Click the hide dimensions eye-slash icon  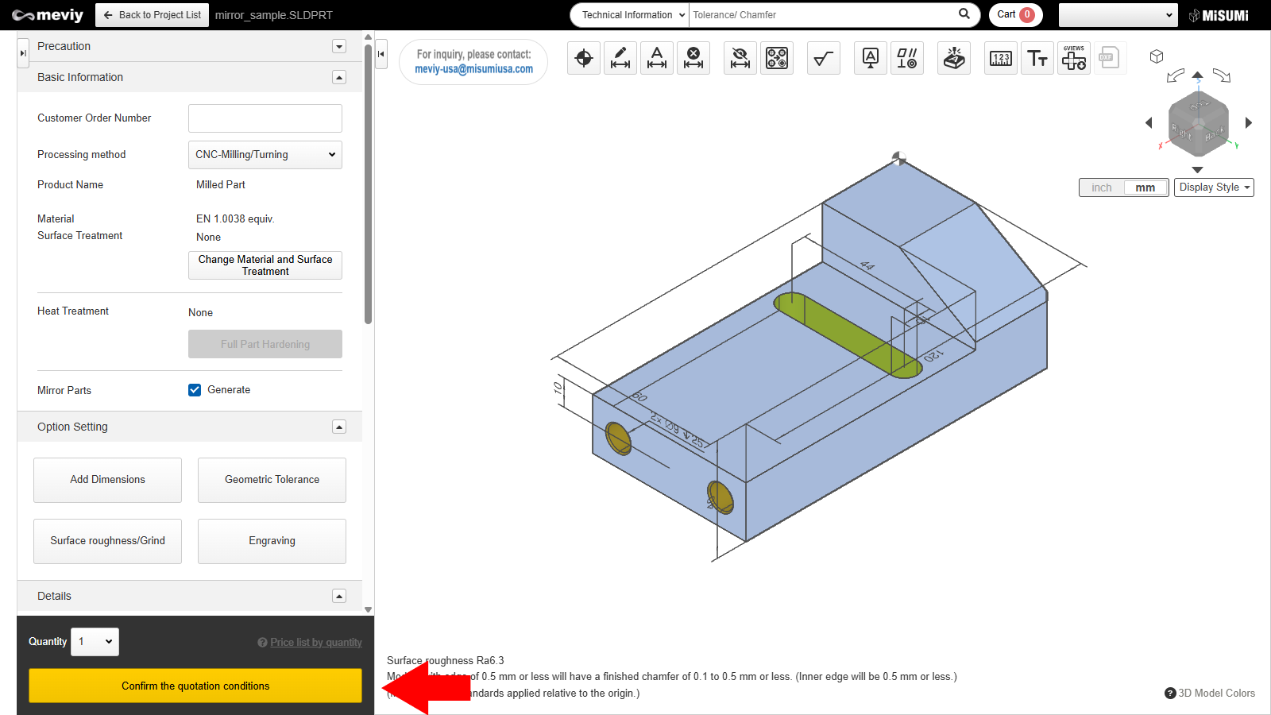click(x=740, y=58)
